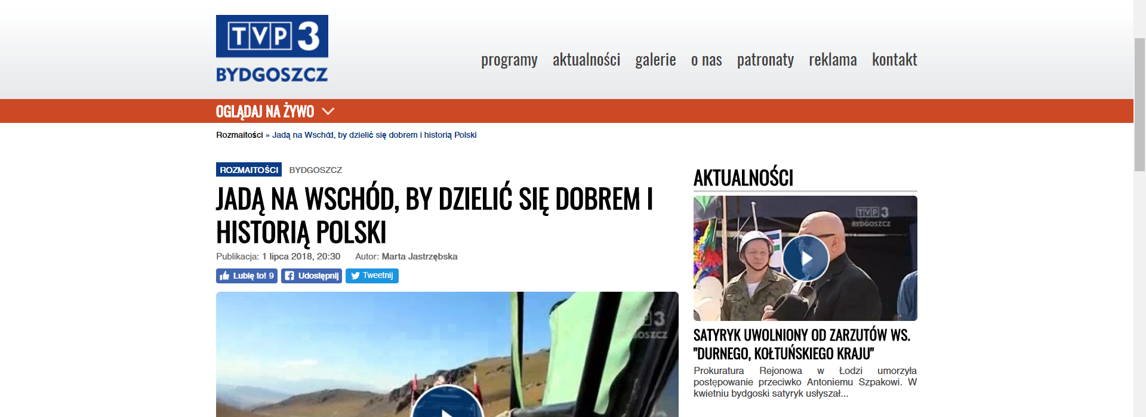Visit the 'reklama' section

833,60
